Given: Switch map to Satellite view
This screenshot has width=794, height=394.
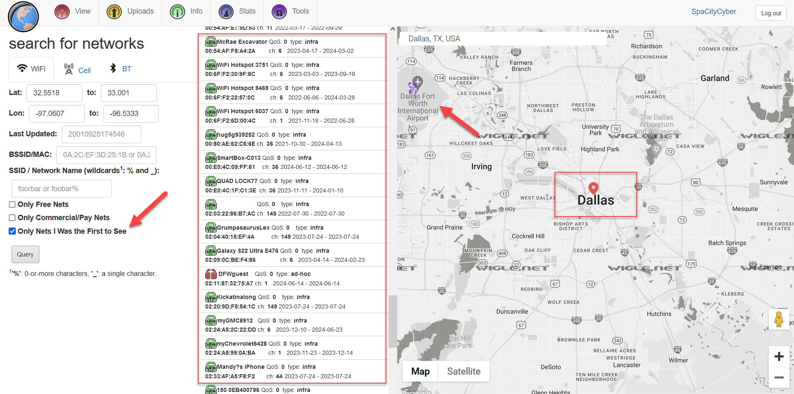Looking at the screenshot, I should tap(463, 371).
